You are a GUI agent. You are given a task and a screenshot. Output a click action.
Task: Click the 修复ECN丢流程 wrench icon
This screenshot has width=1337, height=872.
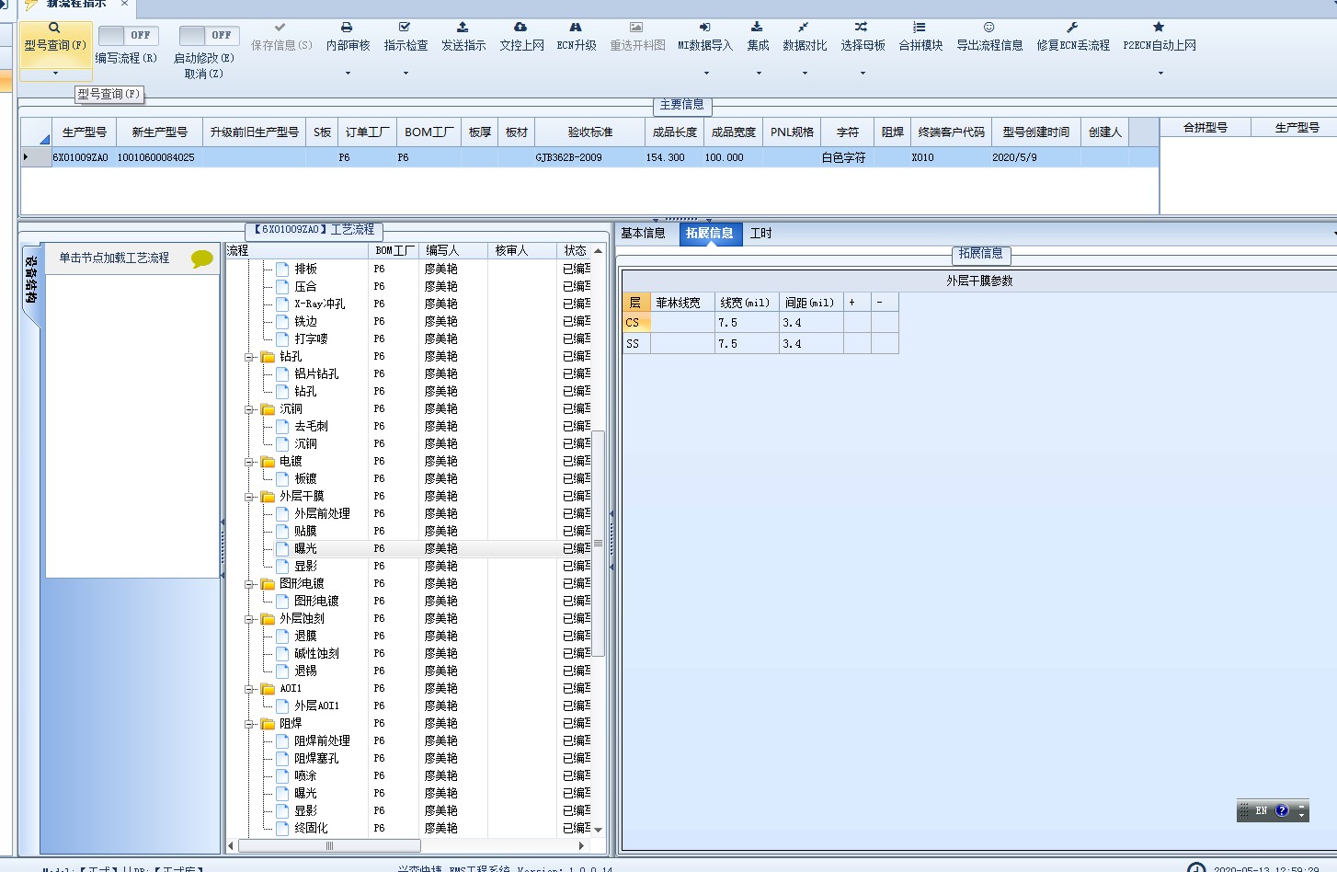click(1072, 28)
